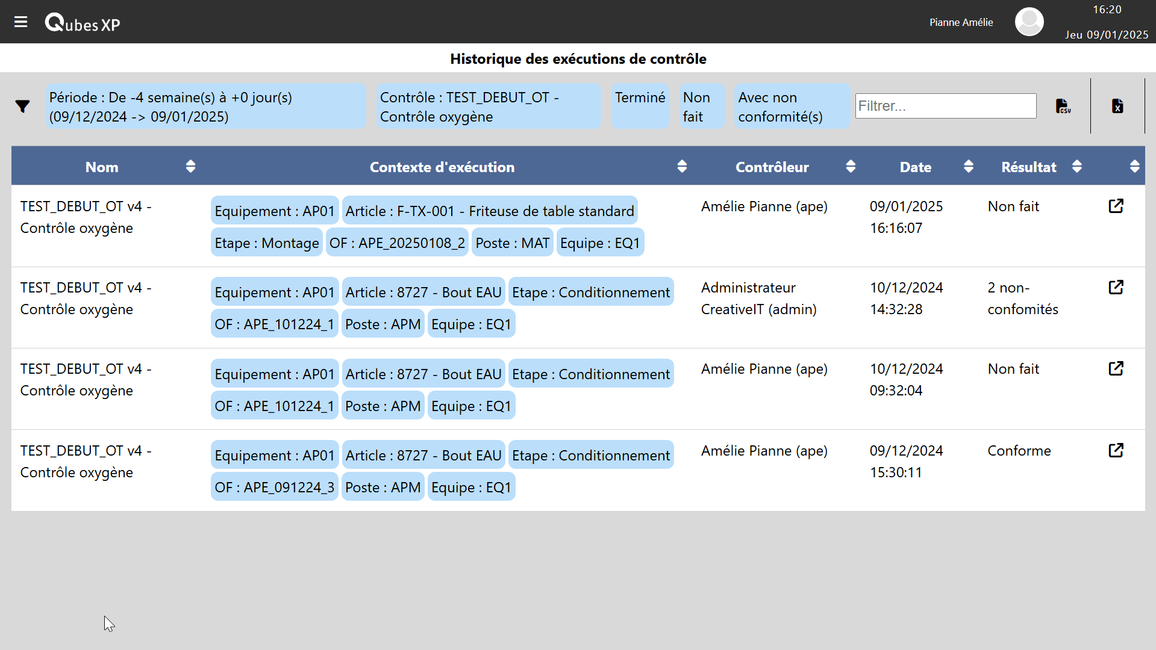Open details of 10/12/2024 09:32:04 execution

1116,369
